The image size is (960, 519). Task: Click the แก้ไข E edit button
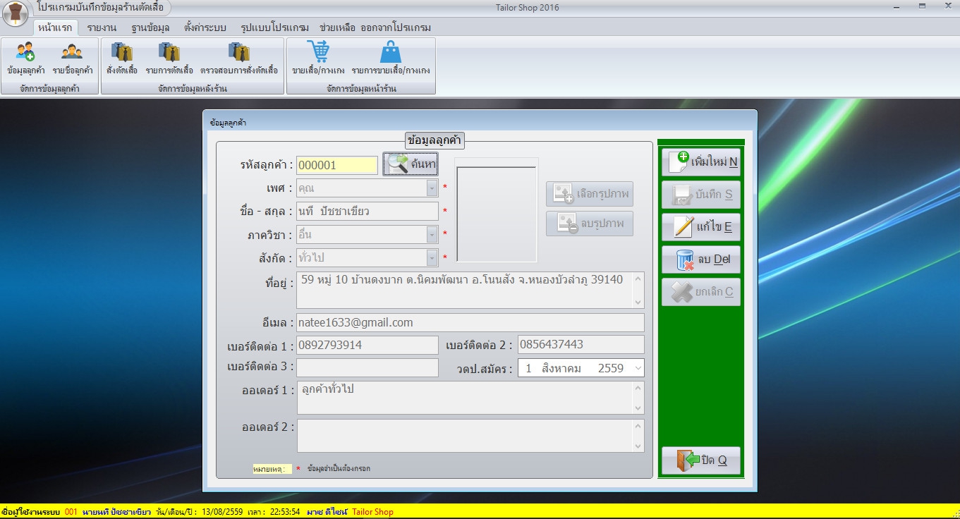pos(701,226)
